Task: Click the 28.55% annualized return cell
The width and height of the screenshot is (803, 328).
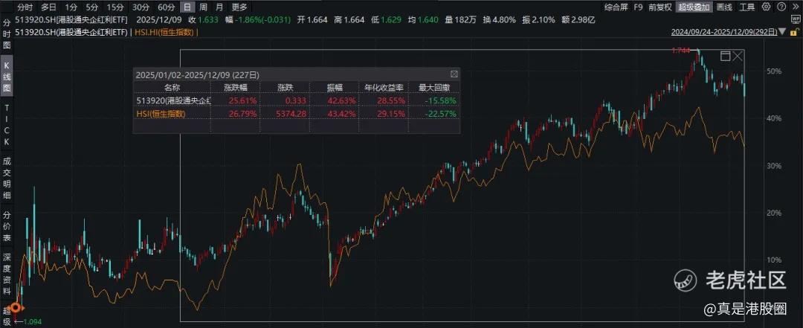Action: tap(393, 100)
